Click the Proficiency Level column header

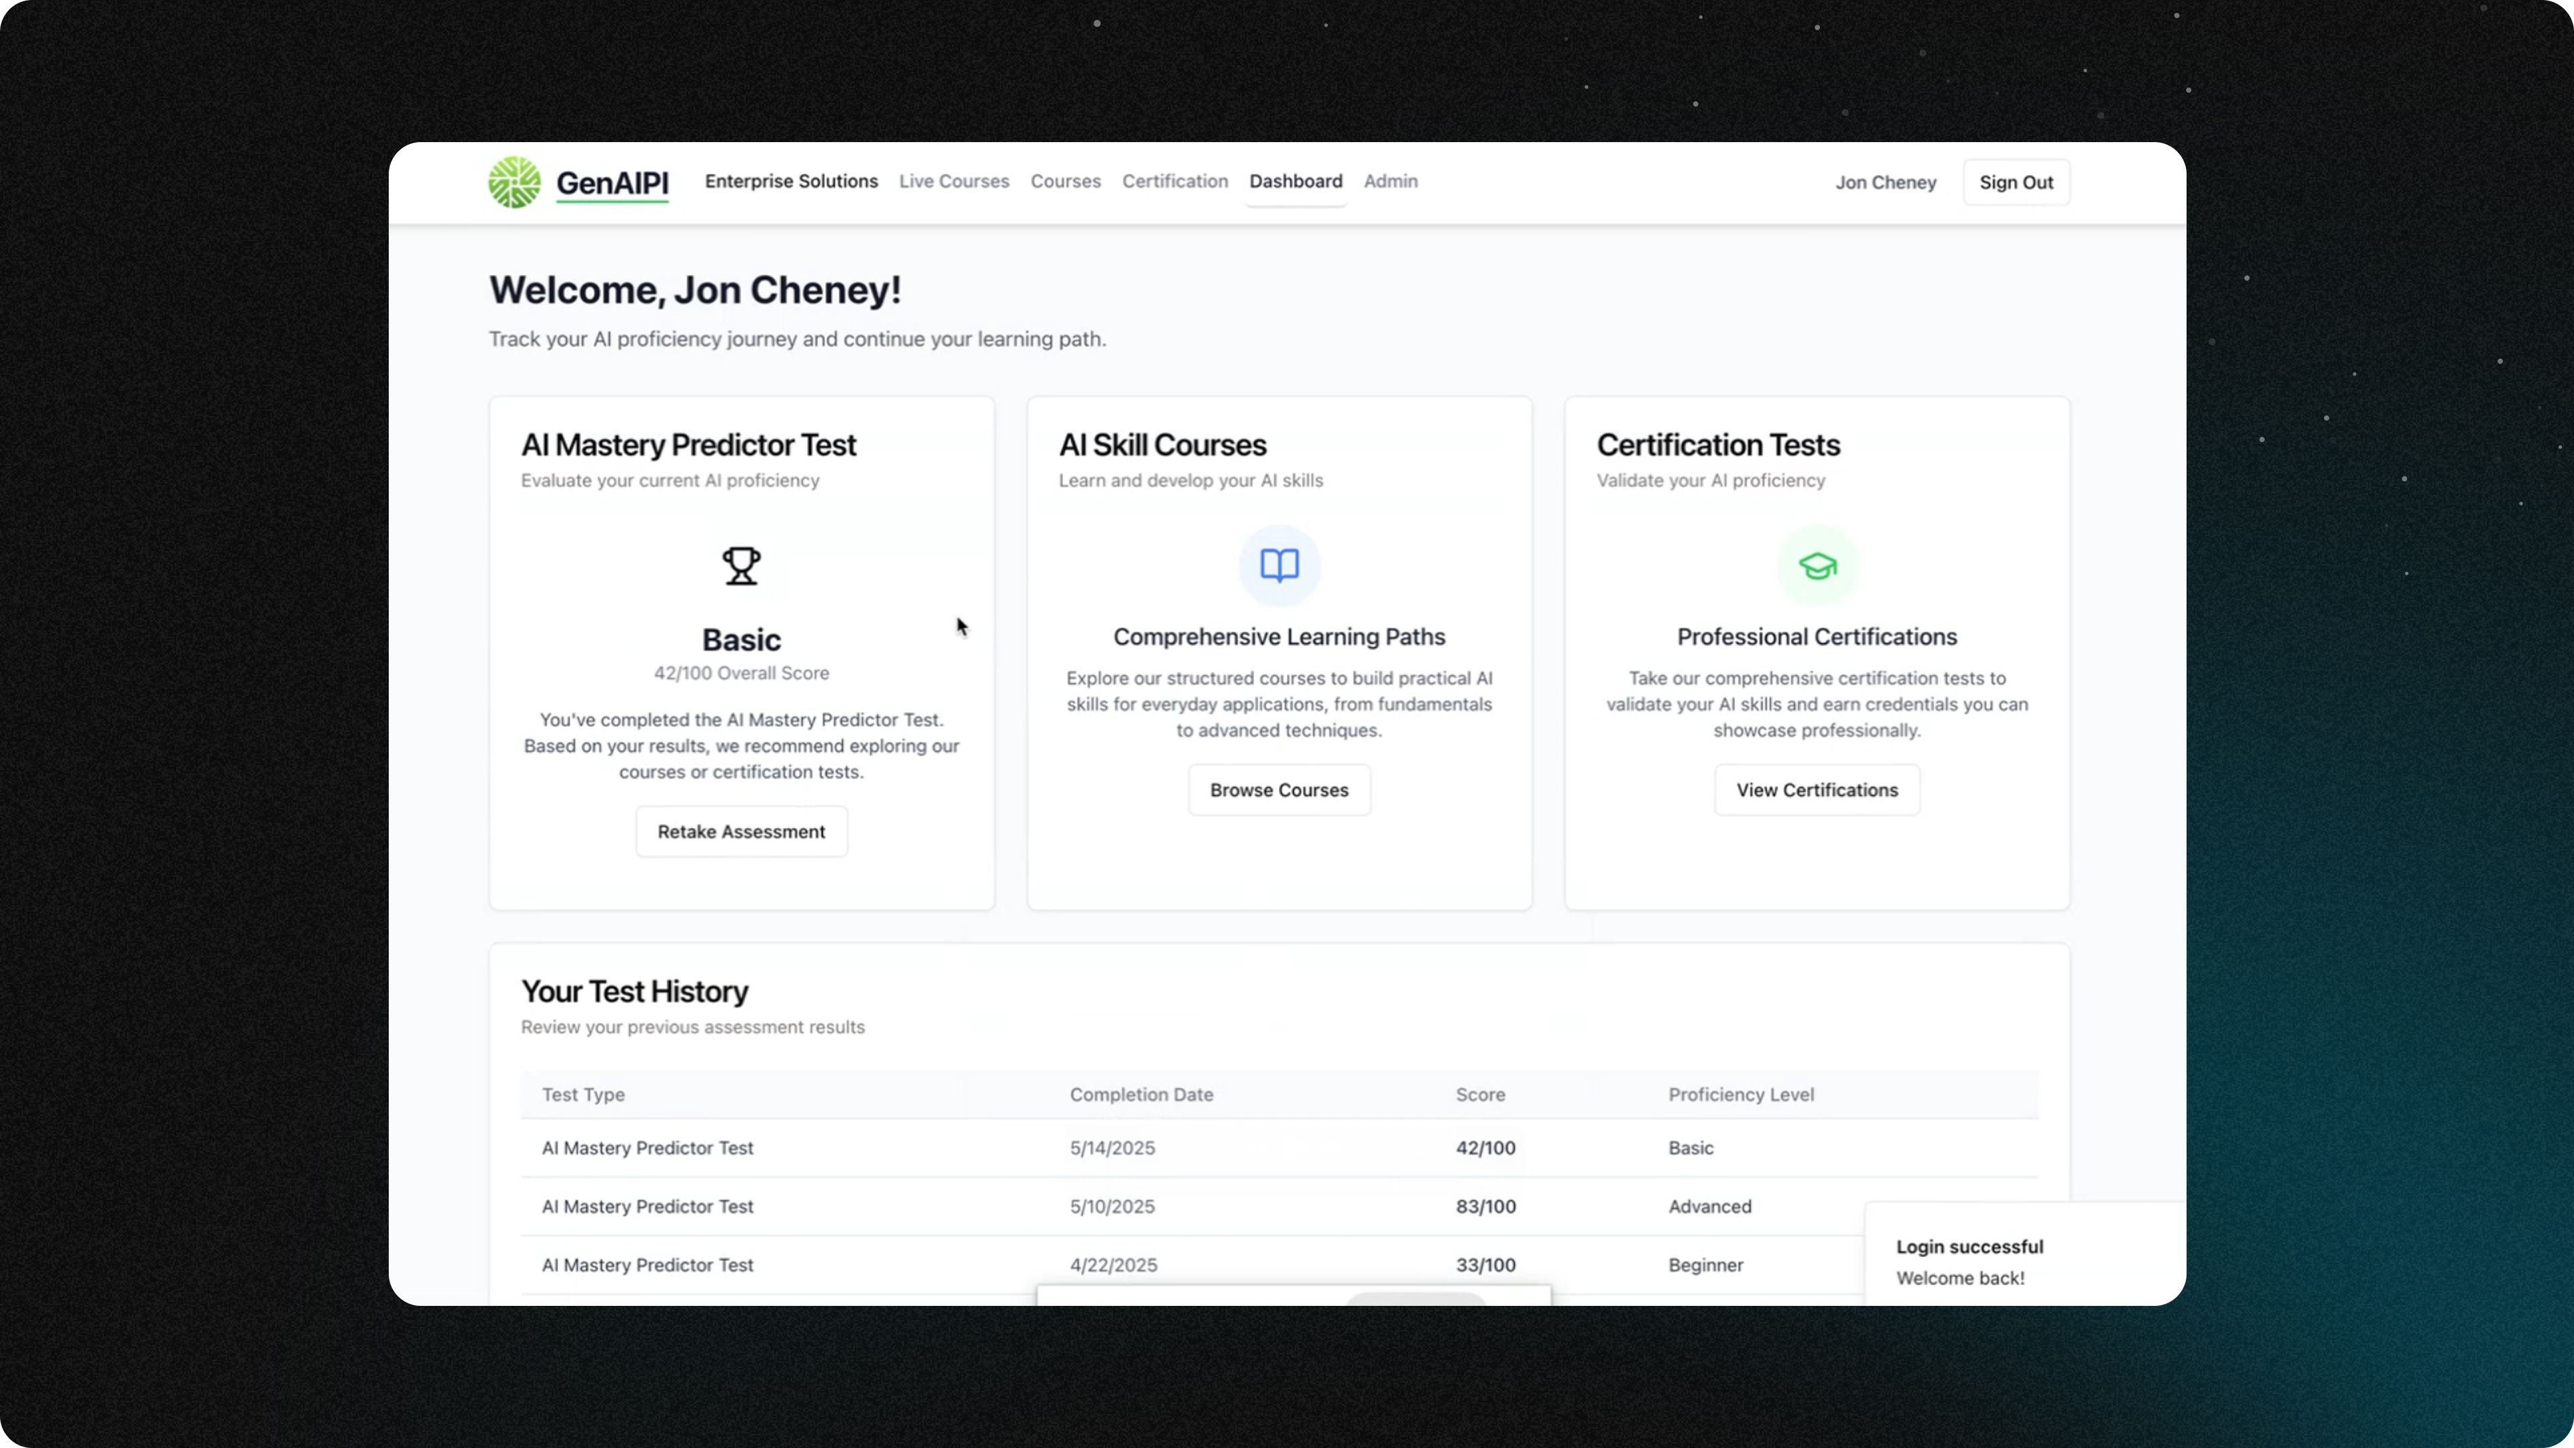pos(1739,1094)
